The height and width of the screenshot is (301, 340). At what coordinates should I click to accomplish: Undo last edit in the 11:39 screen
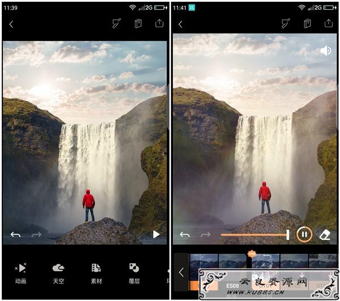point(16,235)
